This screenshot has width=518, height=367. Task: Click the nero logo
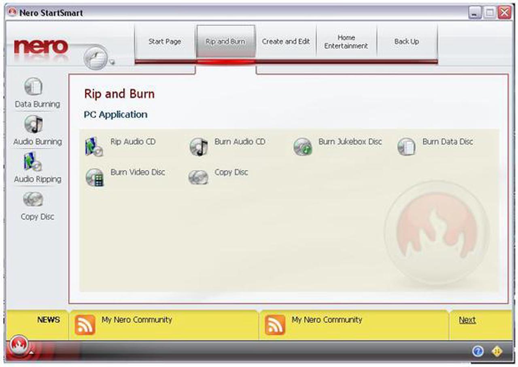40,47
